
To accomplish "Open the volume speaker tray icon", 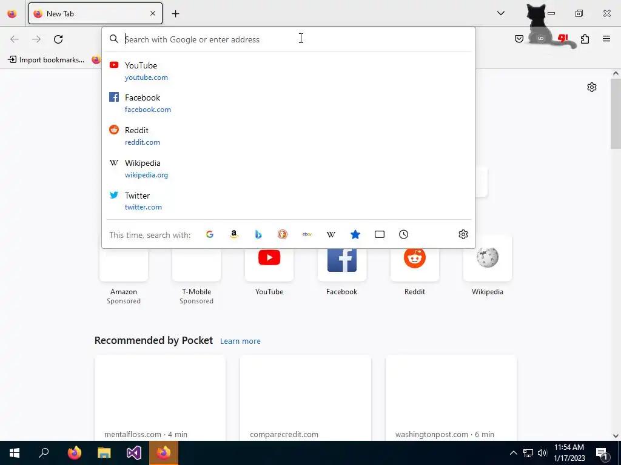I will pos(542,453).
